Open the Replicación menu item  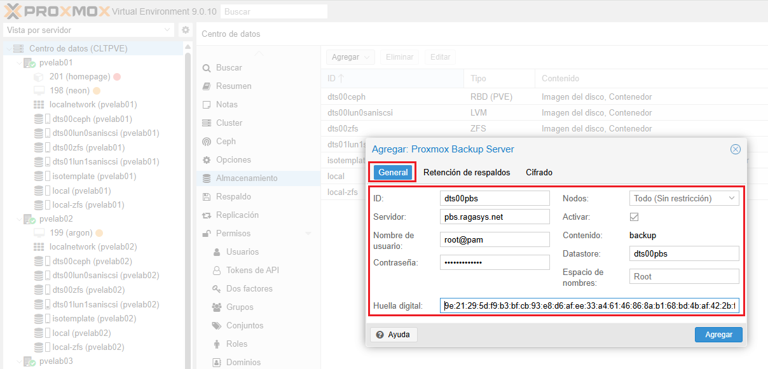(257, 215)
